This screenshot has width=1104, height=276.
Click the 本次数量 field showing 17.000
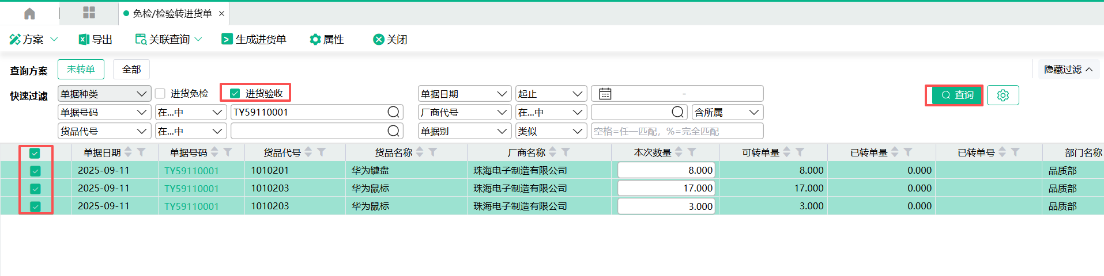pyautogui.click(x=666, y=188)
